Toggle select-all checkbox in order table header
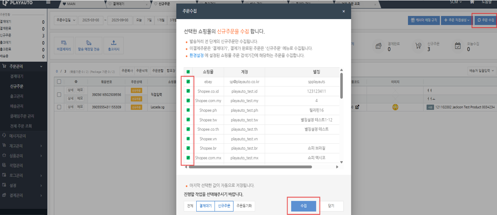The width and height of the screenshot is (497, 215). pos(59,82)
